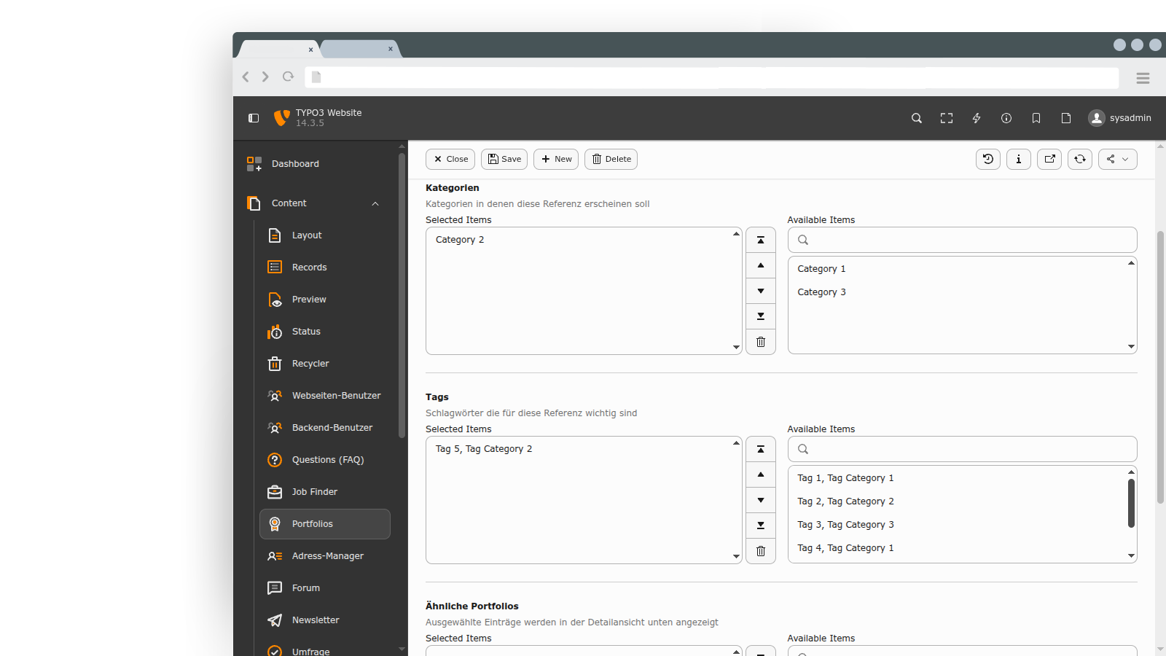
Task: Focus the Tags available items filter field
Action: (962, 449)
